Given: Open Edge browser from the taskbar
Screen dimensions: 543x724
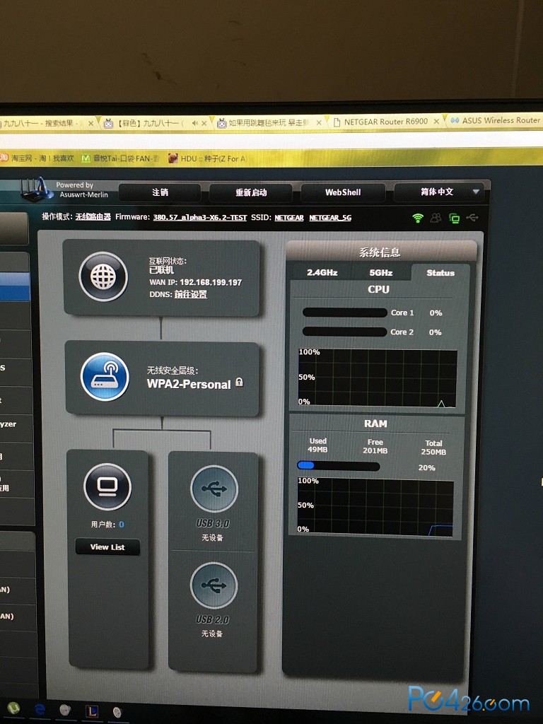Looking at the screenshot, I should point(40,710).
